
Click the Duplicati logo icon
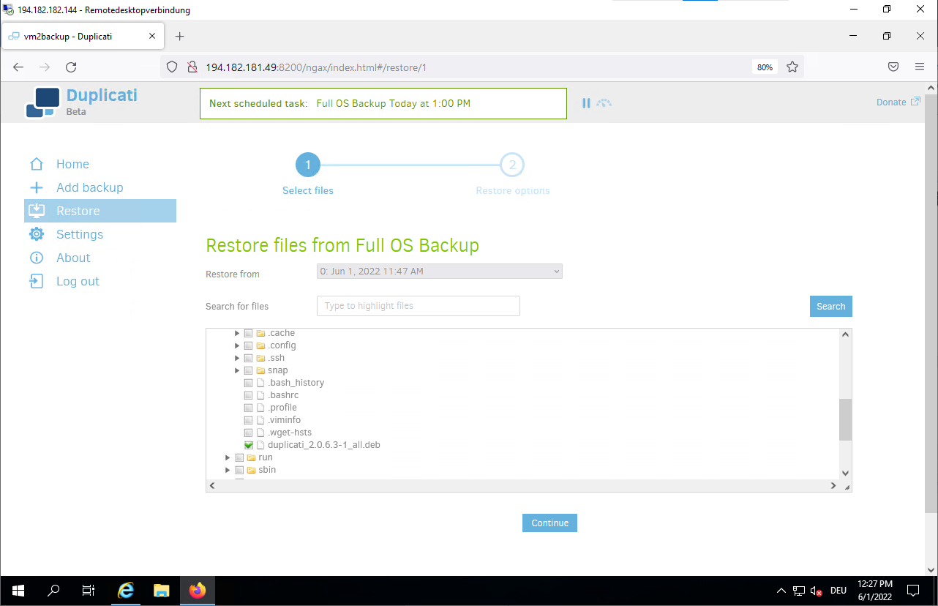coord(43,102)
